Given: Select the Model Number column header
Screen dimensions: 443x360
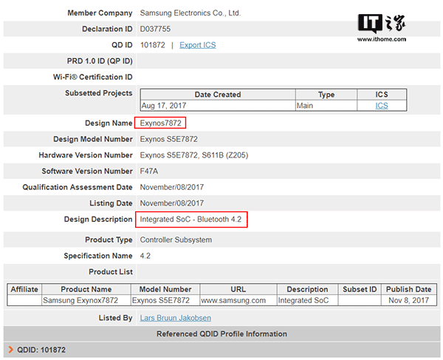Looking at the screenshot, I should [x=165, y=289].
